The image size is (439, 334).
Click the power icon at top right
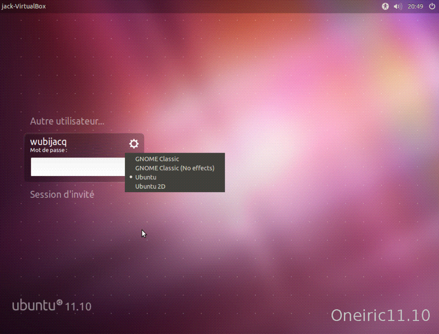(x=432, y=6)
